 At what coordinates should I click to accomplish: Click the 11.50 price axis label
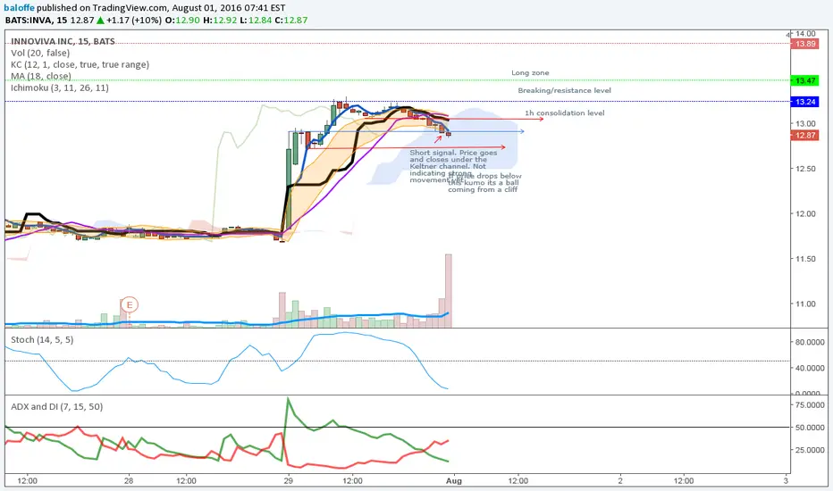pyautogui.click(x=805, y=259)
